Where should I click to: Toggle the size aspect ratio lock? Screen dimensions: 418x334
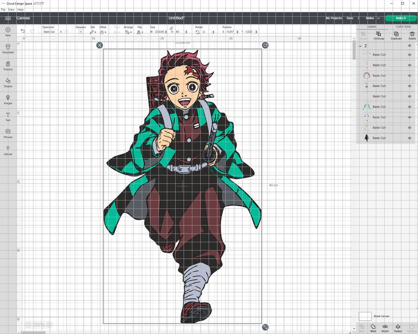(x=172, y=28)
